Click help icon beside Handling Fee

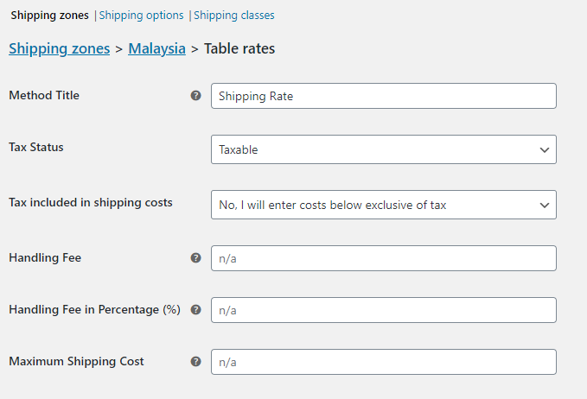pos(195,257)
